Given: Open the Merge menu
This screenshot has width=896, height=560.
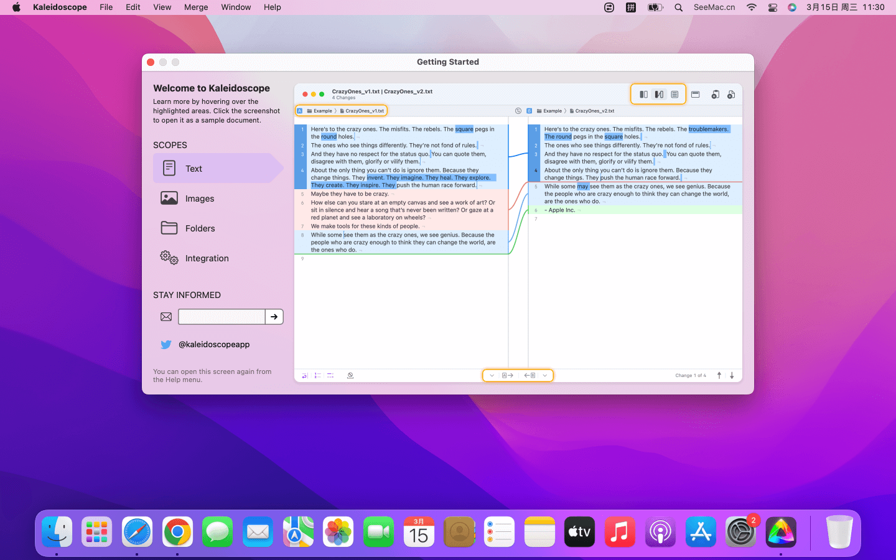Looking at the screenshot, I should pyautogui.click(x=196, y=7).
